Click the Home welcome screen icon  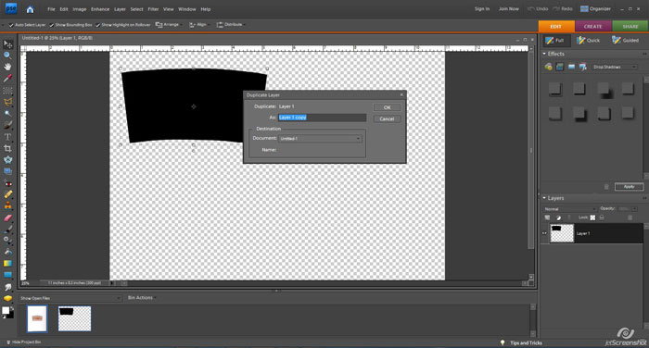coord(30,9)
